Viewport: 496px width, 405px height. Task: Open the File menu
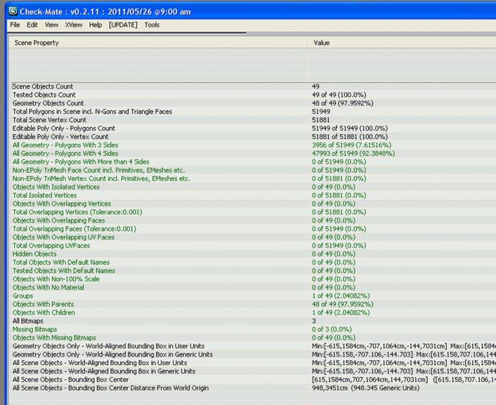pyautogui.click(x=15, y=25)
